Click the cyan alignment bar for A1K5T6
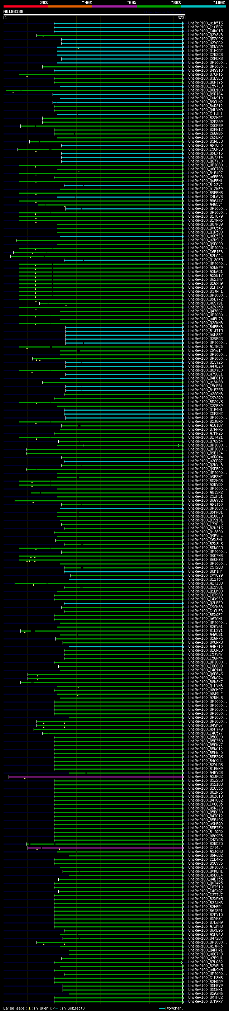 pos(118,23)
